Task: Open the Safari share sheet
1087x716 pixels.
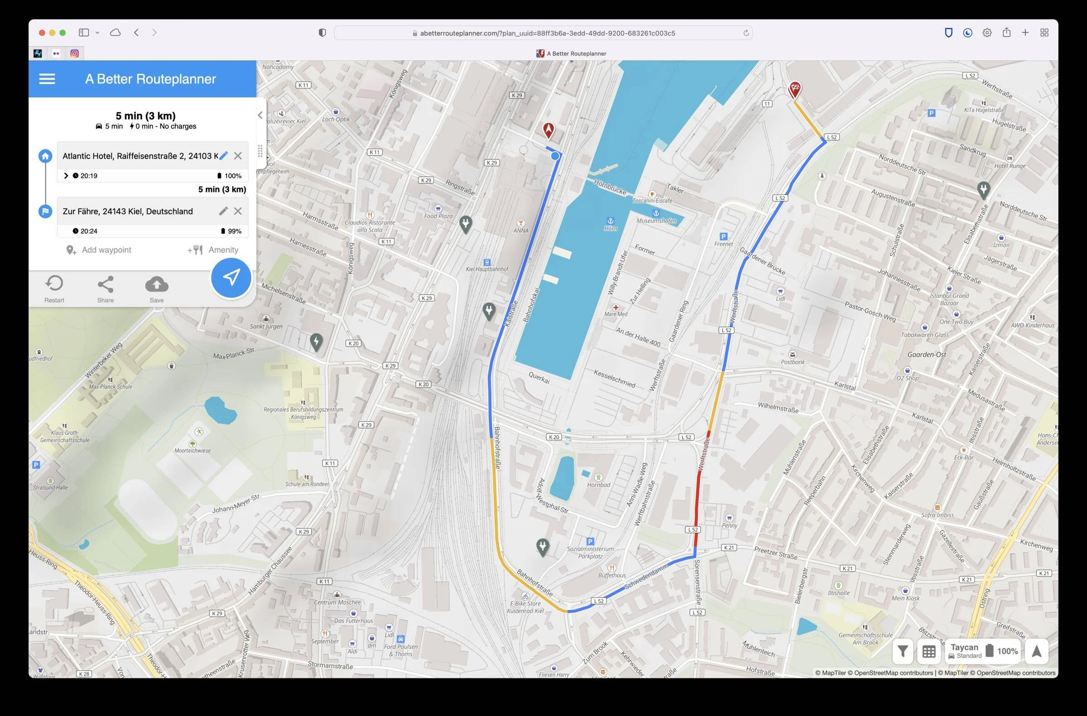Action: point(1006,32)
